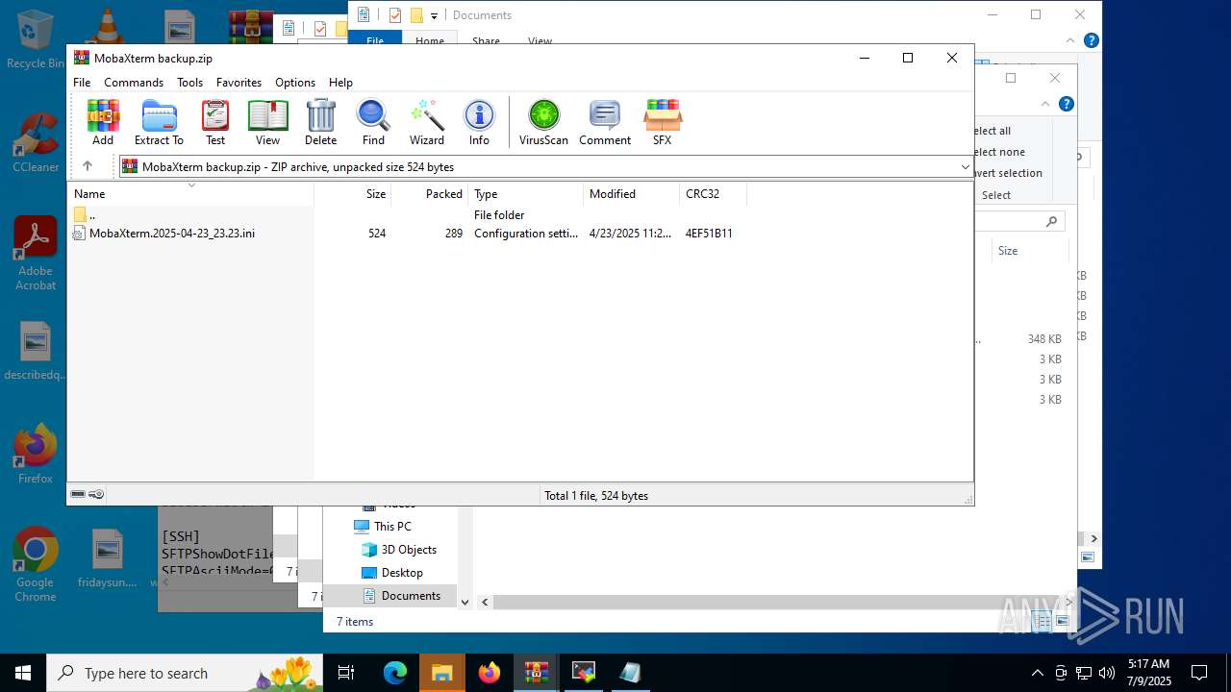Screen dimensions: 1231x692
Task: Open the Help menu in WinRAR
Action: tap(340, 83)
